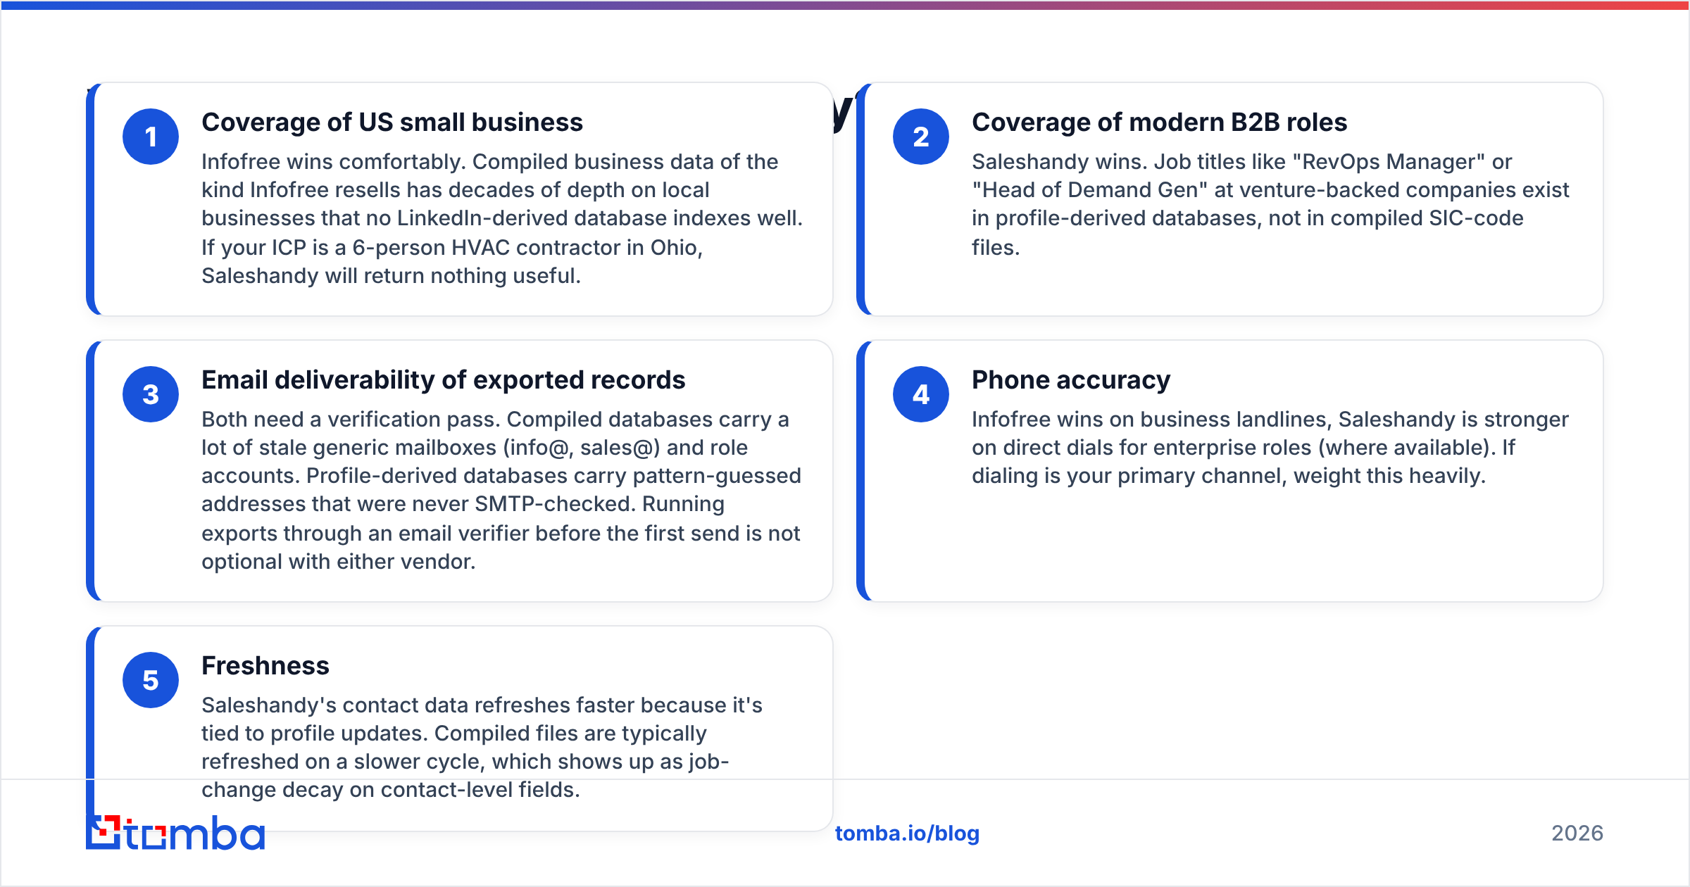Click the Freshness heading
Screen dimensions: 1690x887
[265, 666]
